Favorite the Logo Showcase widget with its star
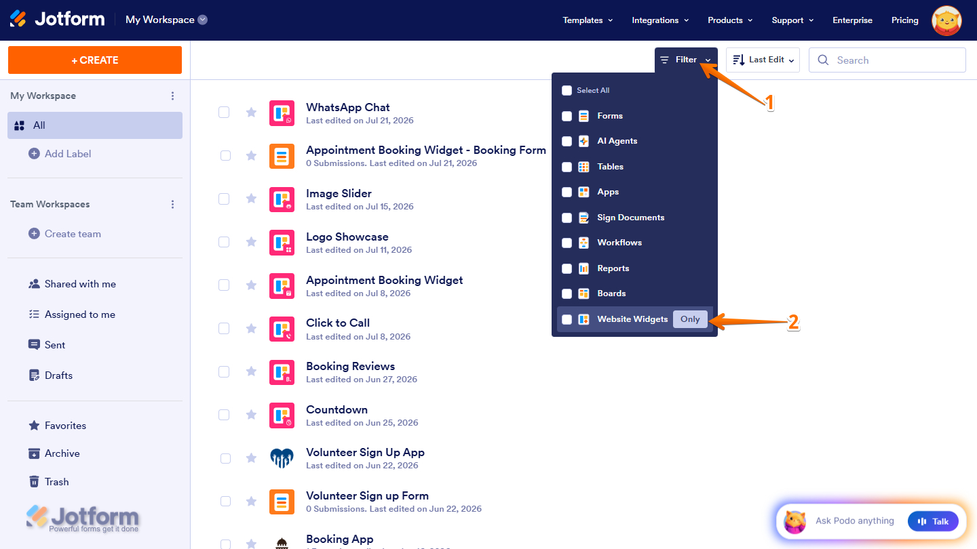The width and height of the screenshot is (977, 549). tap(251, 242)
